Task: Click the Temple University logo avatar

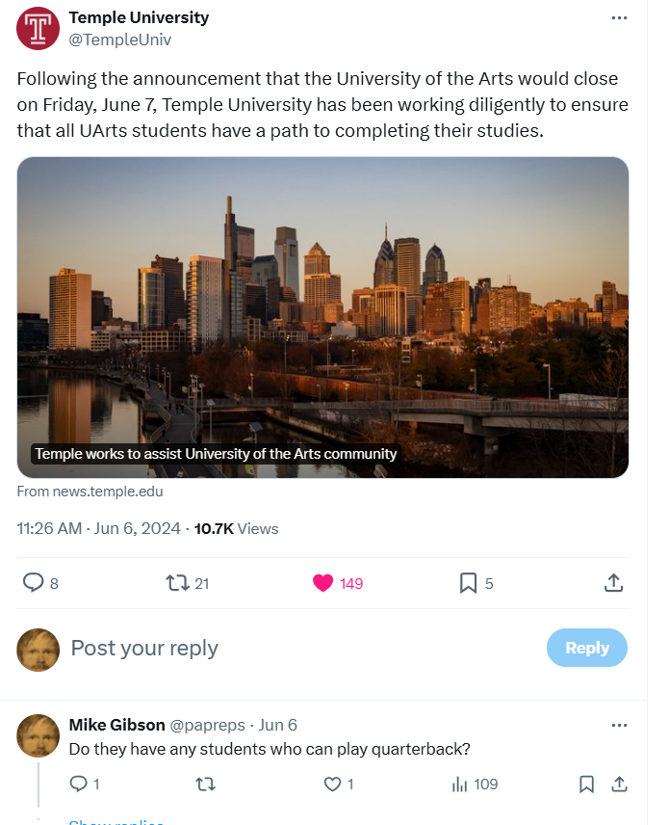Action: (39, 28)
